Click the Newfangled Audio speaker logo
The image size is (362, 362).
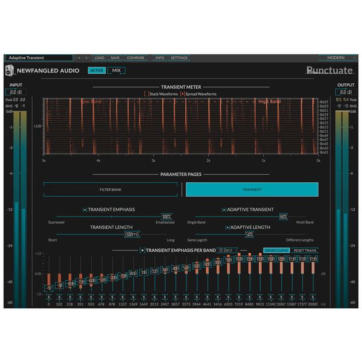tap(10, 71)
